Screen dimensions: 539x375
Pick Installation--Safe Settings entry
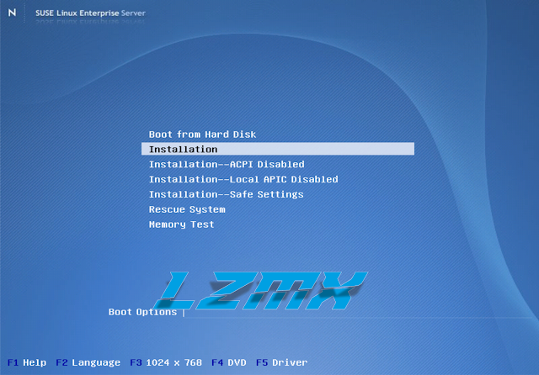(227, 194)
